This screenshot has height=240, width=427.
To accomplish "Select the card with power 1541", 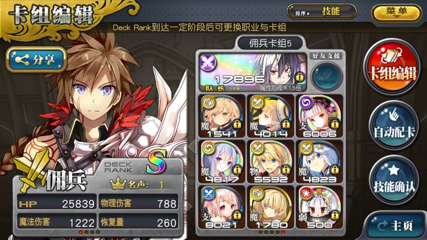I will tap(221, 116).
